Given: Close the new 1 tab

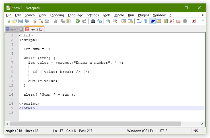Looking at the screenshot, I should pyautogui.click(x=21, y=29).
